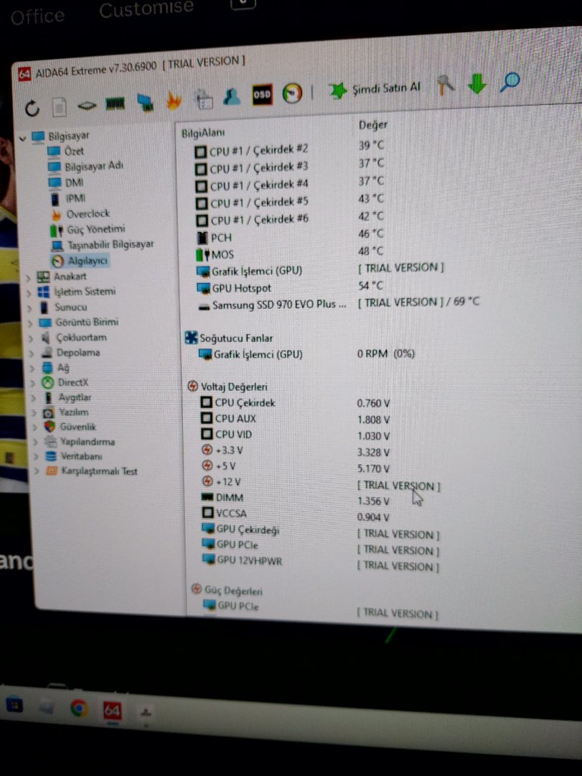
Task: Open the green RAM module benchmark icon
Action: pos(116,103)
